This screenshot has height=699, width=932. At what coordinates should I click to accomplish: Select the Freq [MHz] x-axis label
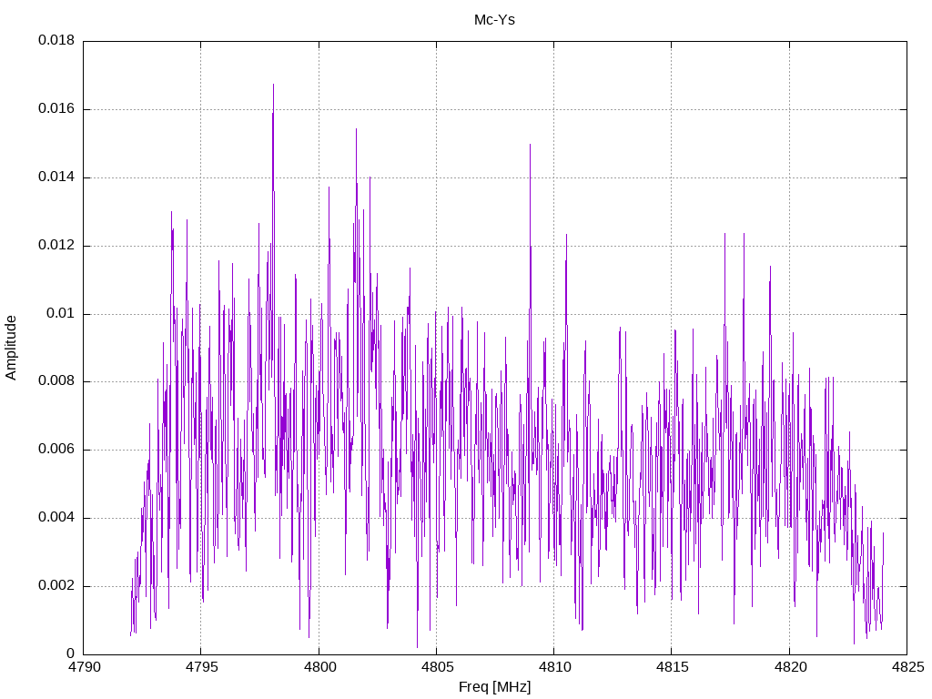click(x=494, y=687)
